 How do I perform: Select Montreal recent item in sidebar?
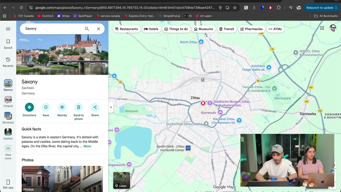8,118
